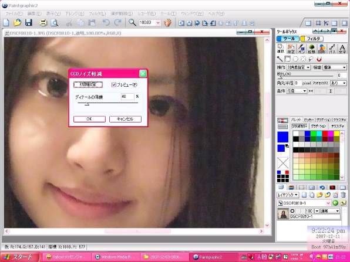Click the DSCF0810-1 layer thumbnail
The width and height of the screenshot is (350, 262).
[x=283, y=213]
